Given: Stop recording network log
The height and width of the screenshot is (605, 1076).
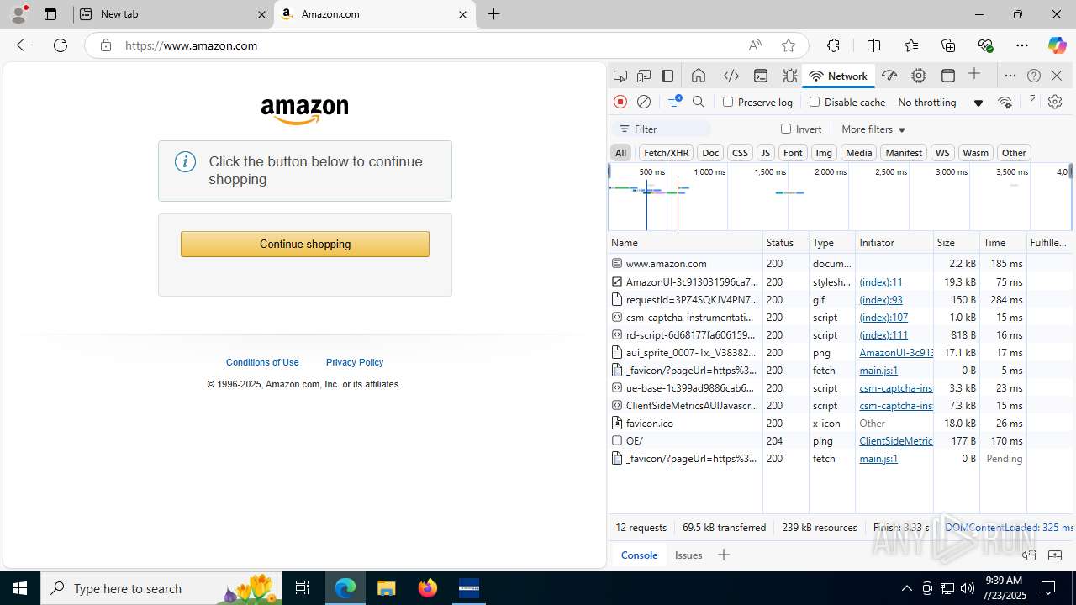Looking at the screenshot, I should pos(620,102).
